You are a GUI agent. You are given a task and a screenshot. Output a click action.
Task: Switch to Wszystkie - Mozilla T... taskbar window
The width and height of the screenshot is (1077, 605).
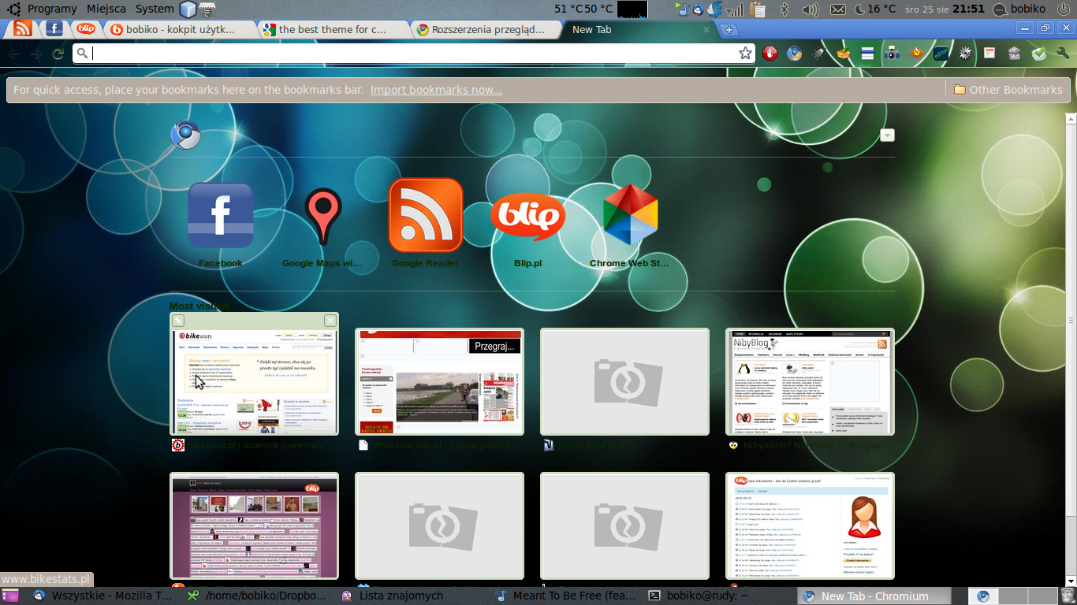(102, 596)
